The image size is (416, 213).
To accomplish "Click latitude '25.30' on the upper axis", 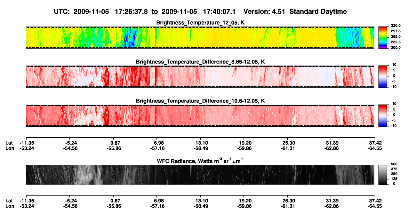I will (288, 143).
